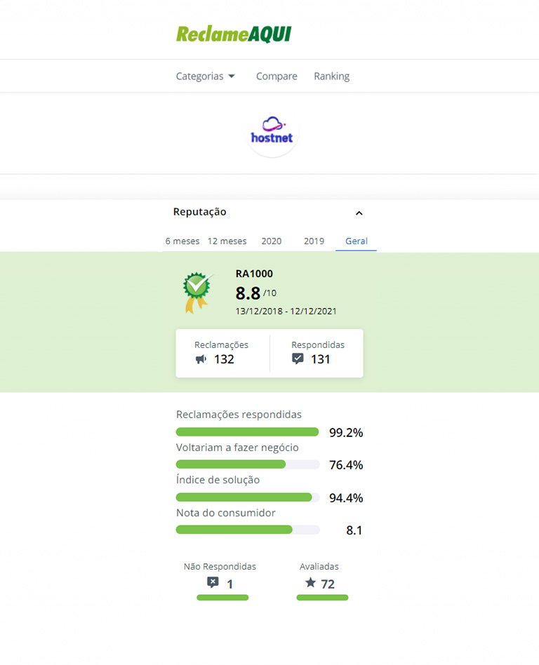Click the hostnet company logo
Image resolution: width=539 pixels, height=665 pixels.
pos(272,131)
